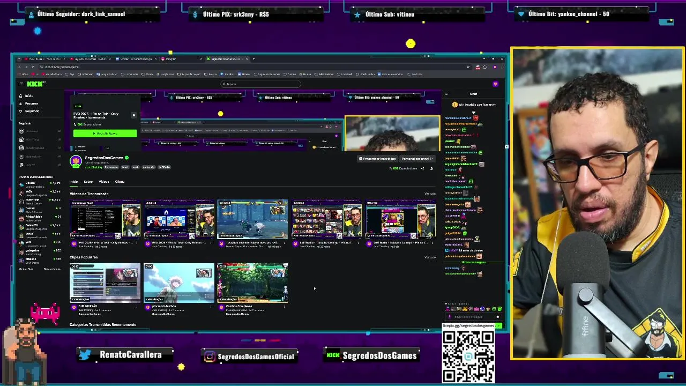Open the first EVO 2025 video thumbnail
This screenshot has width=686, height=386.
click(x=105, y=219)
